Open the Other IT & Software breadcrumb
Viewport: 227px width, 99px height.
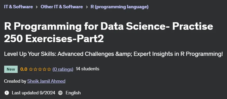click(62, 7)
